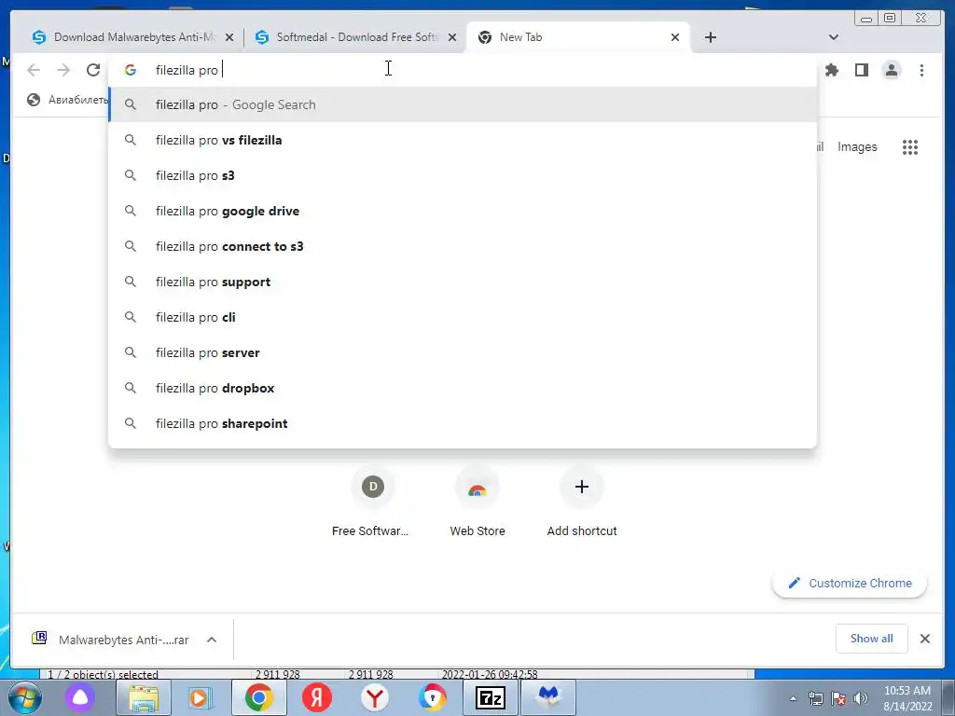Screen dimensions: 955x716
Task: Open the Chrome three-dot menu
Action: tap(921, 70)
